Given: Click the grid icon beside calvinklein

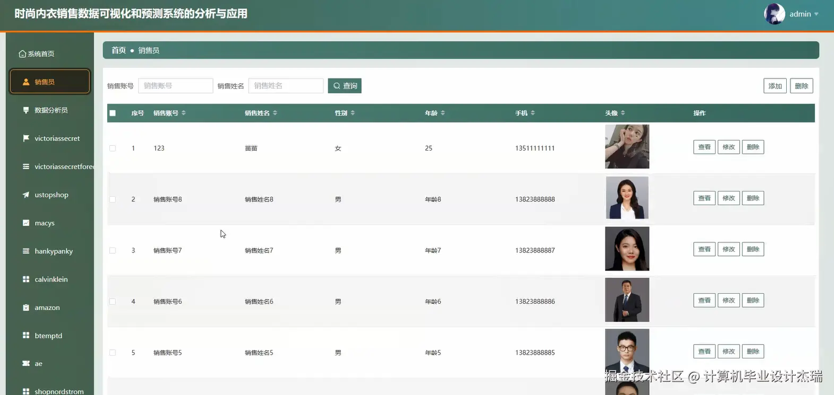Looking at the screenshot, I should click(x=25, y=279).
